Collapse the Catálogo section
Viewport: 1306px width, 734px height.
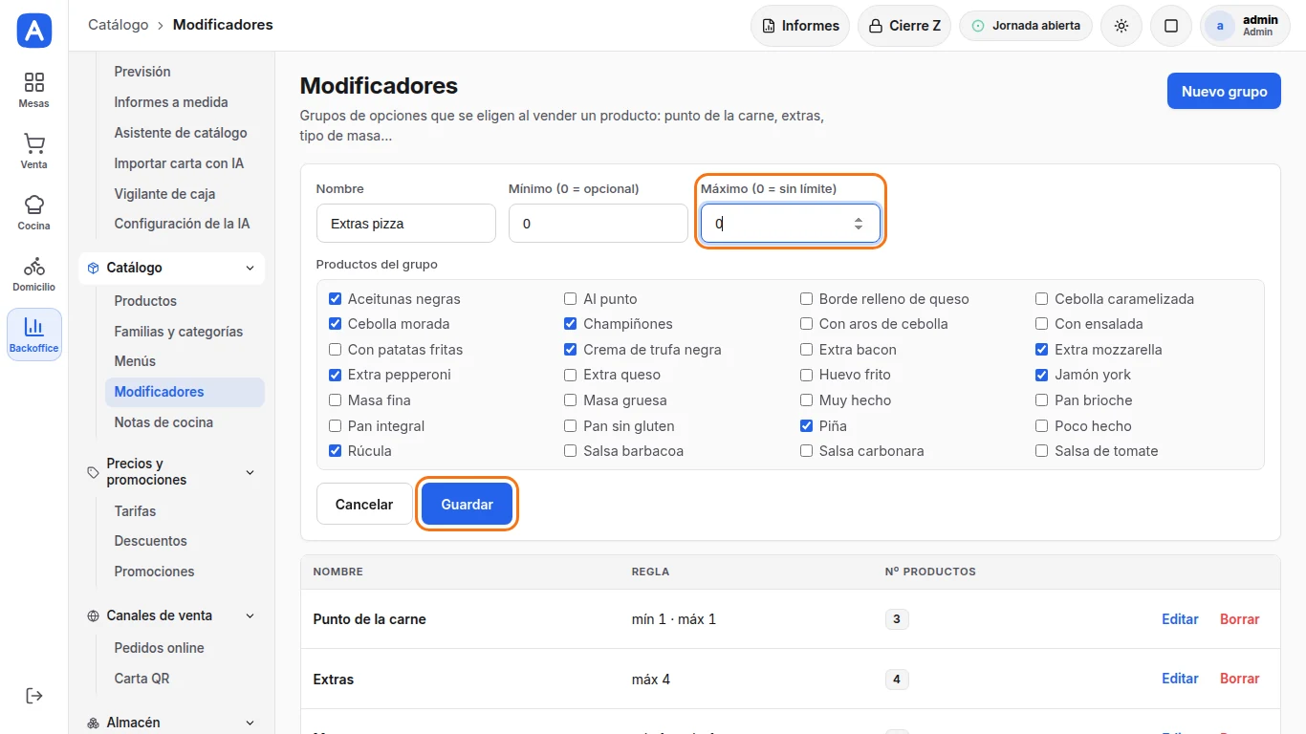171,268
